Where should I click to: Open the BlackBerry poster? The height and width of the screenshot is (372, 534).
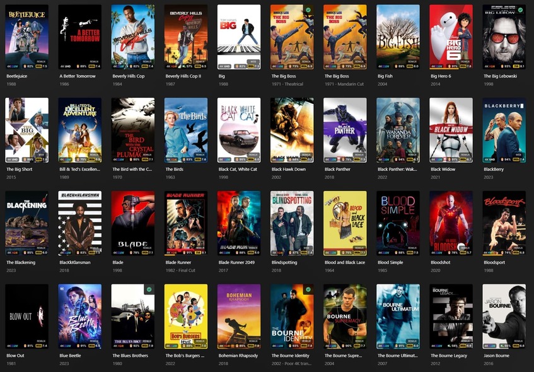[x=504, y=130]
